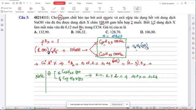Viewport: 196px width, 110px height.
Task: Expand the Cursor dropdown arrow
Action: coord(115,12)
